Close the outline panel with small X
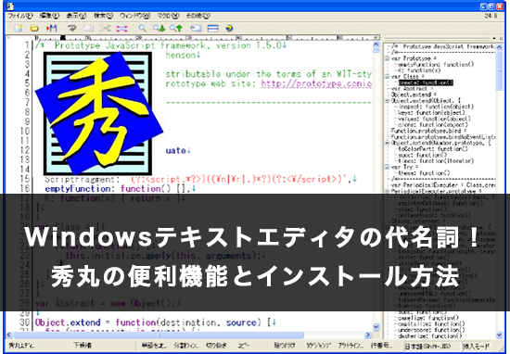The height and width of the screenshot is (354, 510). (501, 38)
